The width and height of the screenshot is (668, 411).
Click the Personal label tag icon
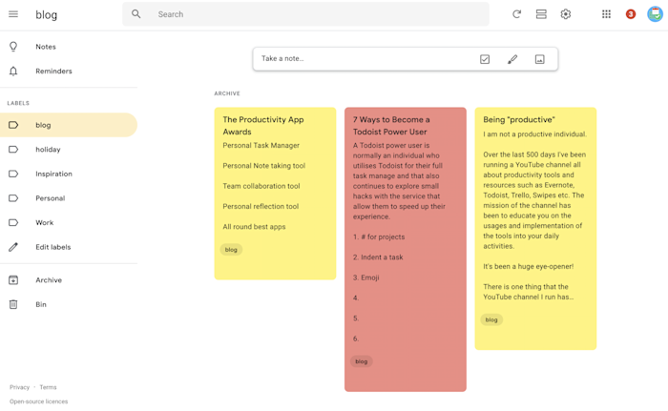[13, 198]
